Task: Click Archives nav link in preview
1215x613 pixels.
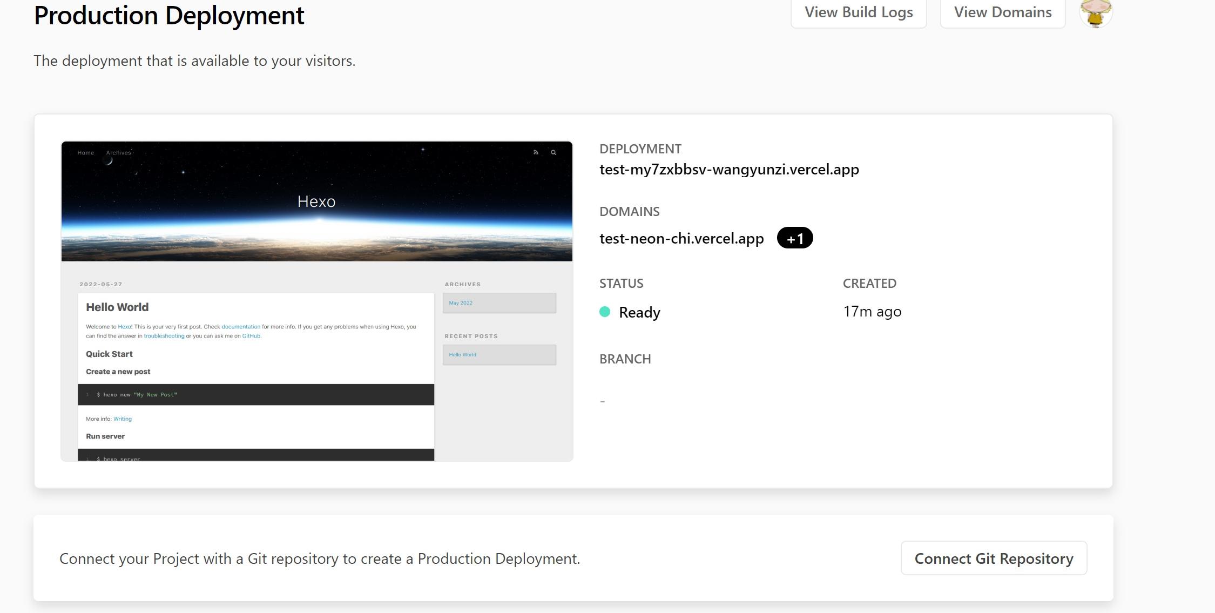Action: (119, 153)
